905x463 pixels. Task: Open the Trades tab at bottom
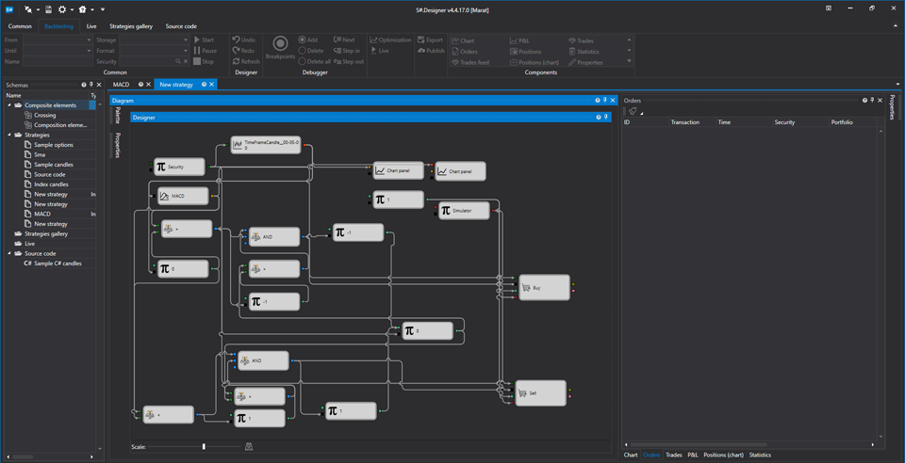pyautogui.click(x=673, y=455)
